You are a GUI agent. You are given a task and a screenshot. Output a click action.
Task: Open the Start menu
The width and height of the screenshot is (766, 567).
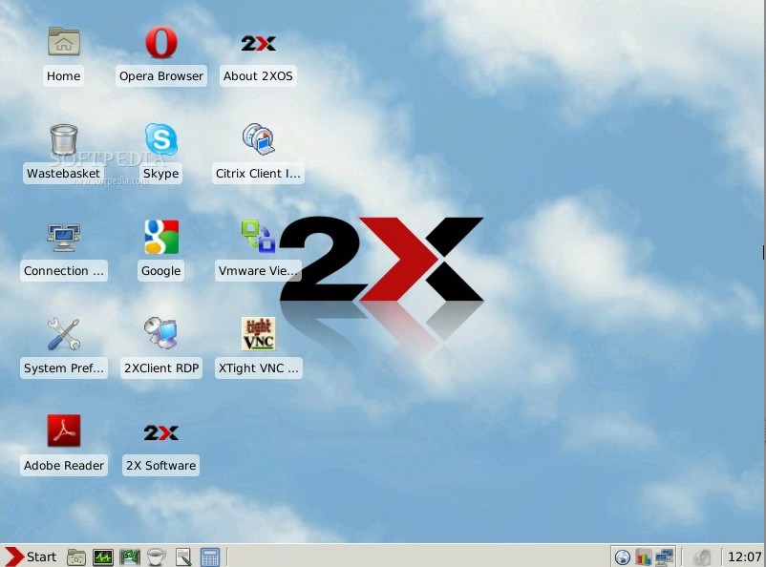click(x=31, y=556)
